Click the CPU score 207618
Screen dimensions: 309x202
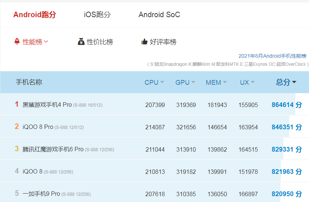pos(155,194)
